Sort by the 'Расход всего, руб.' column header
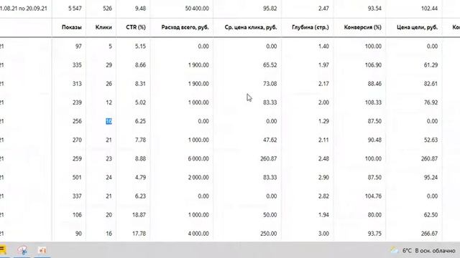460x258 pixels. pyautogui.click(x=185, y=27)
